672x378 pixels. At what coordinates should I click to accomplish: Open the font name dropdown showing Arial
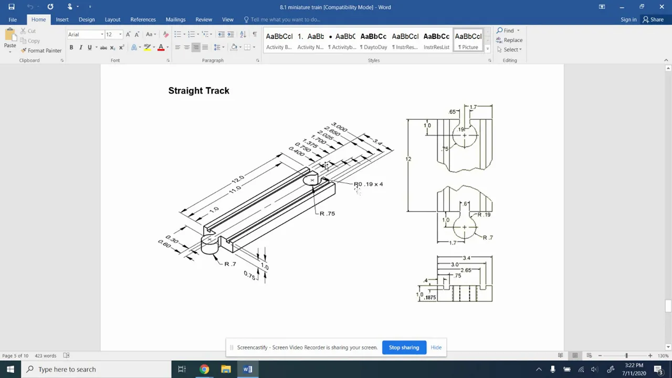click(102, 35)
